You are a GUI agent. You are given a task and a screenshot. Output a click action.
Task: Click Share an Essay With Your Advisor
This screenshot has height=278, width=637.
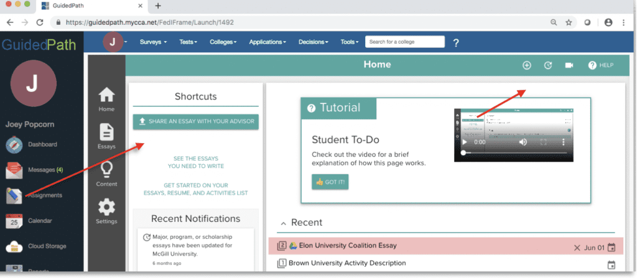point(195,122)
